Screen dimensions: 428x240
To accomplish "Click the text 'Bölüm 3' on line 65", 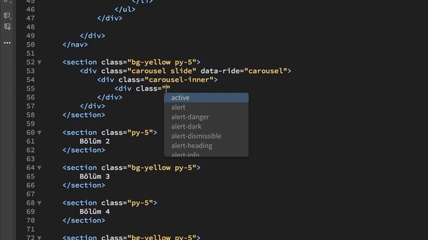I will point(94,176).
